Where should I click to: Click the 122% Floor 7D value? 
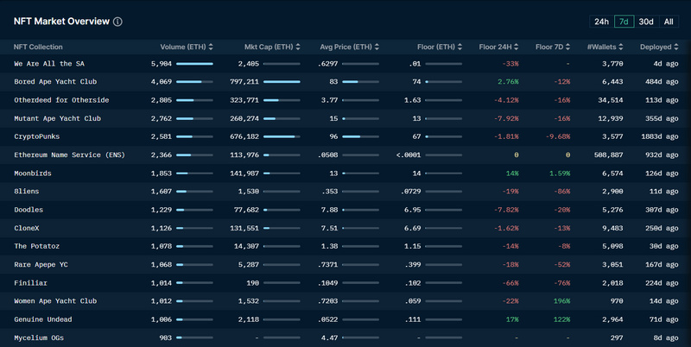coord(562,319)
